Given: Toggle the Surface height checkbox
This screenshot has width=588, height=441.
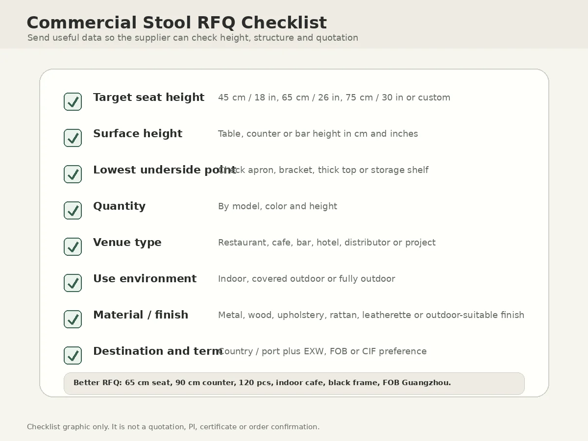Looking at the screenshot, I should (73, 138).
